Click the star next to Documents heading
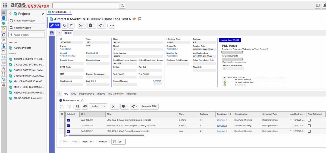The image size is (326, 153). 82,100
